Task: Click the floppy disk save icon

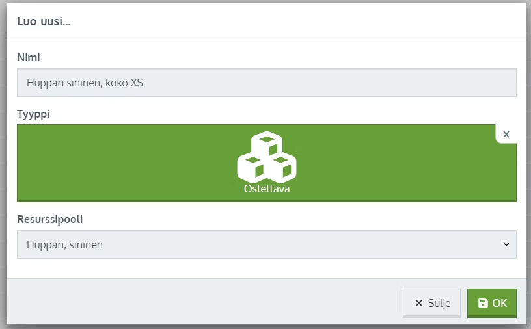Action: pyautogui.click(x=483, y=303)
